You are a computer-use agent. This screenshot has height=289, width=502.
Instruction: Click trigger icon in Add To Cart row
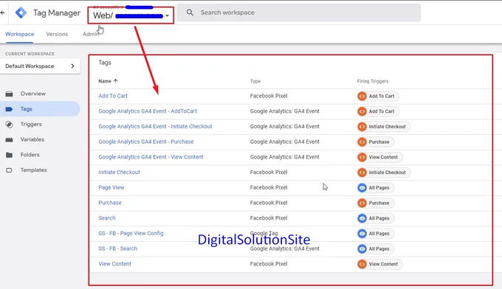pos(362,97)
